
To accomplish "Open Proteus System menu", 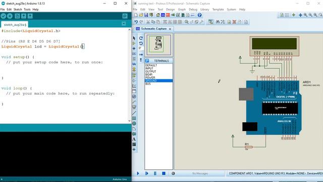I will point(231,10).
